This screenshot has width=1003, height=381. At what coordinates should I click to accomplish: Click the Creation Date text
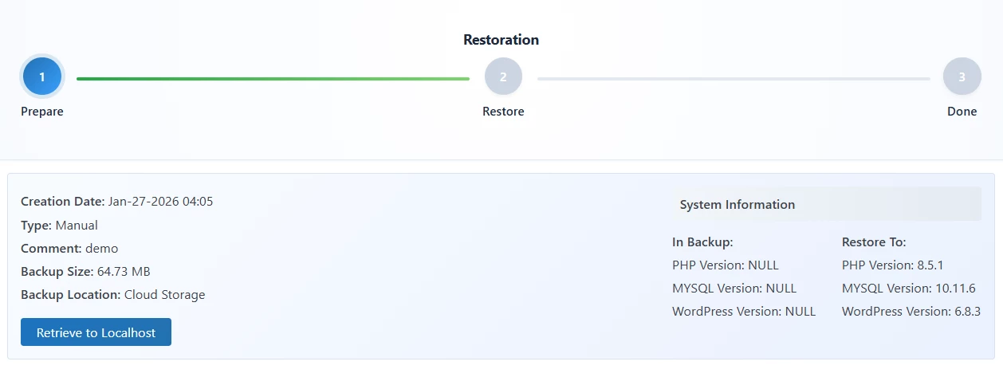tap(116, 201)
